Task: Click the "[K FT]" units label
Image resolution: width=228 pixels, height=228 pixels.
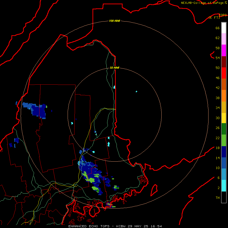Action: 214,17
